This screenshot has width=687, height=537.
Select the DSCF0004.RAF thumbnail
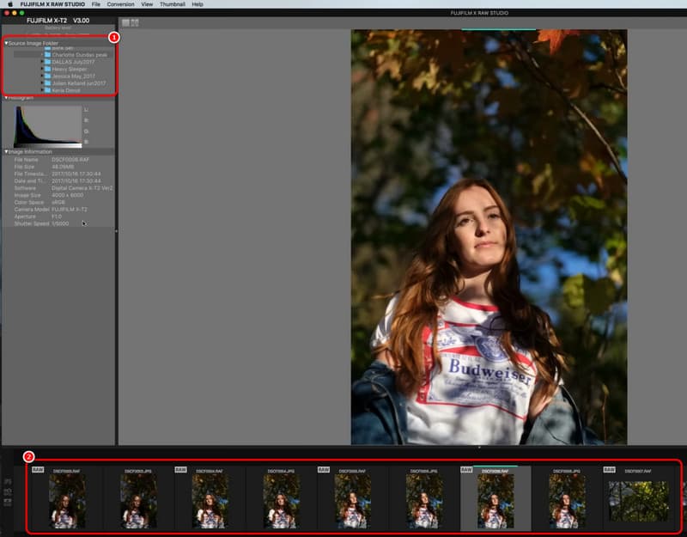[210, 501]
